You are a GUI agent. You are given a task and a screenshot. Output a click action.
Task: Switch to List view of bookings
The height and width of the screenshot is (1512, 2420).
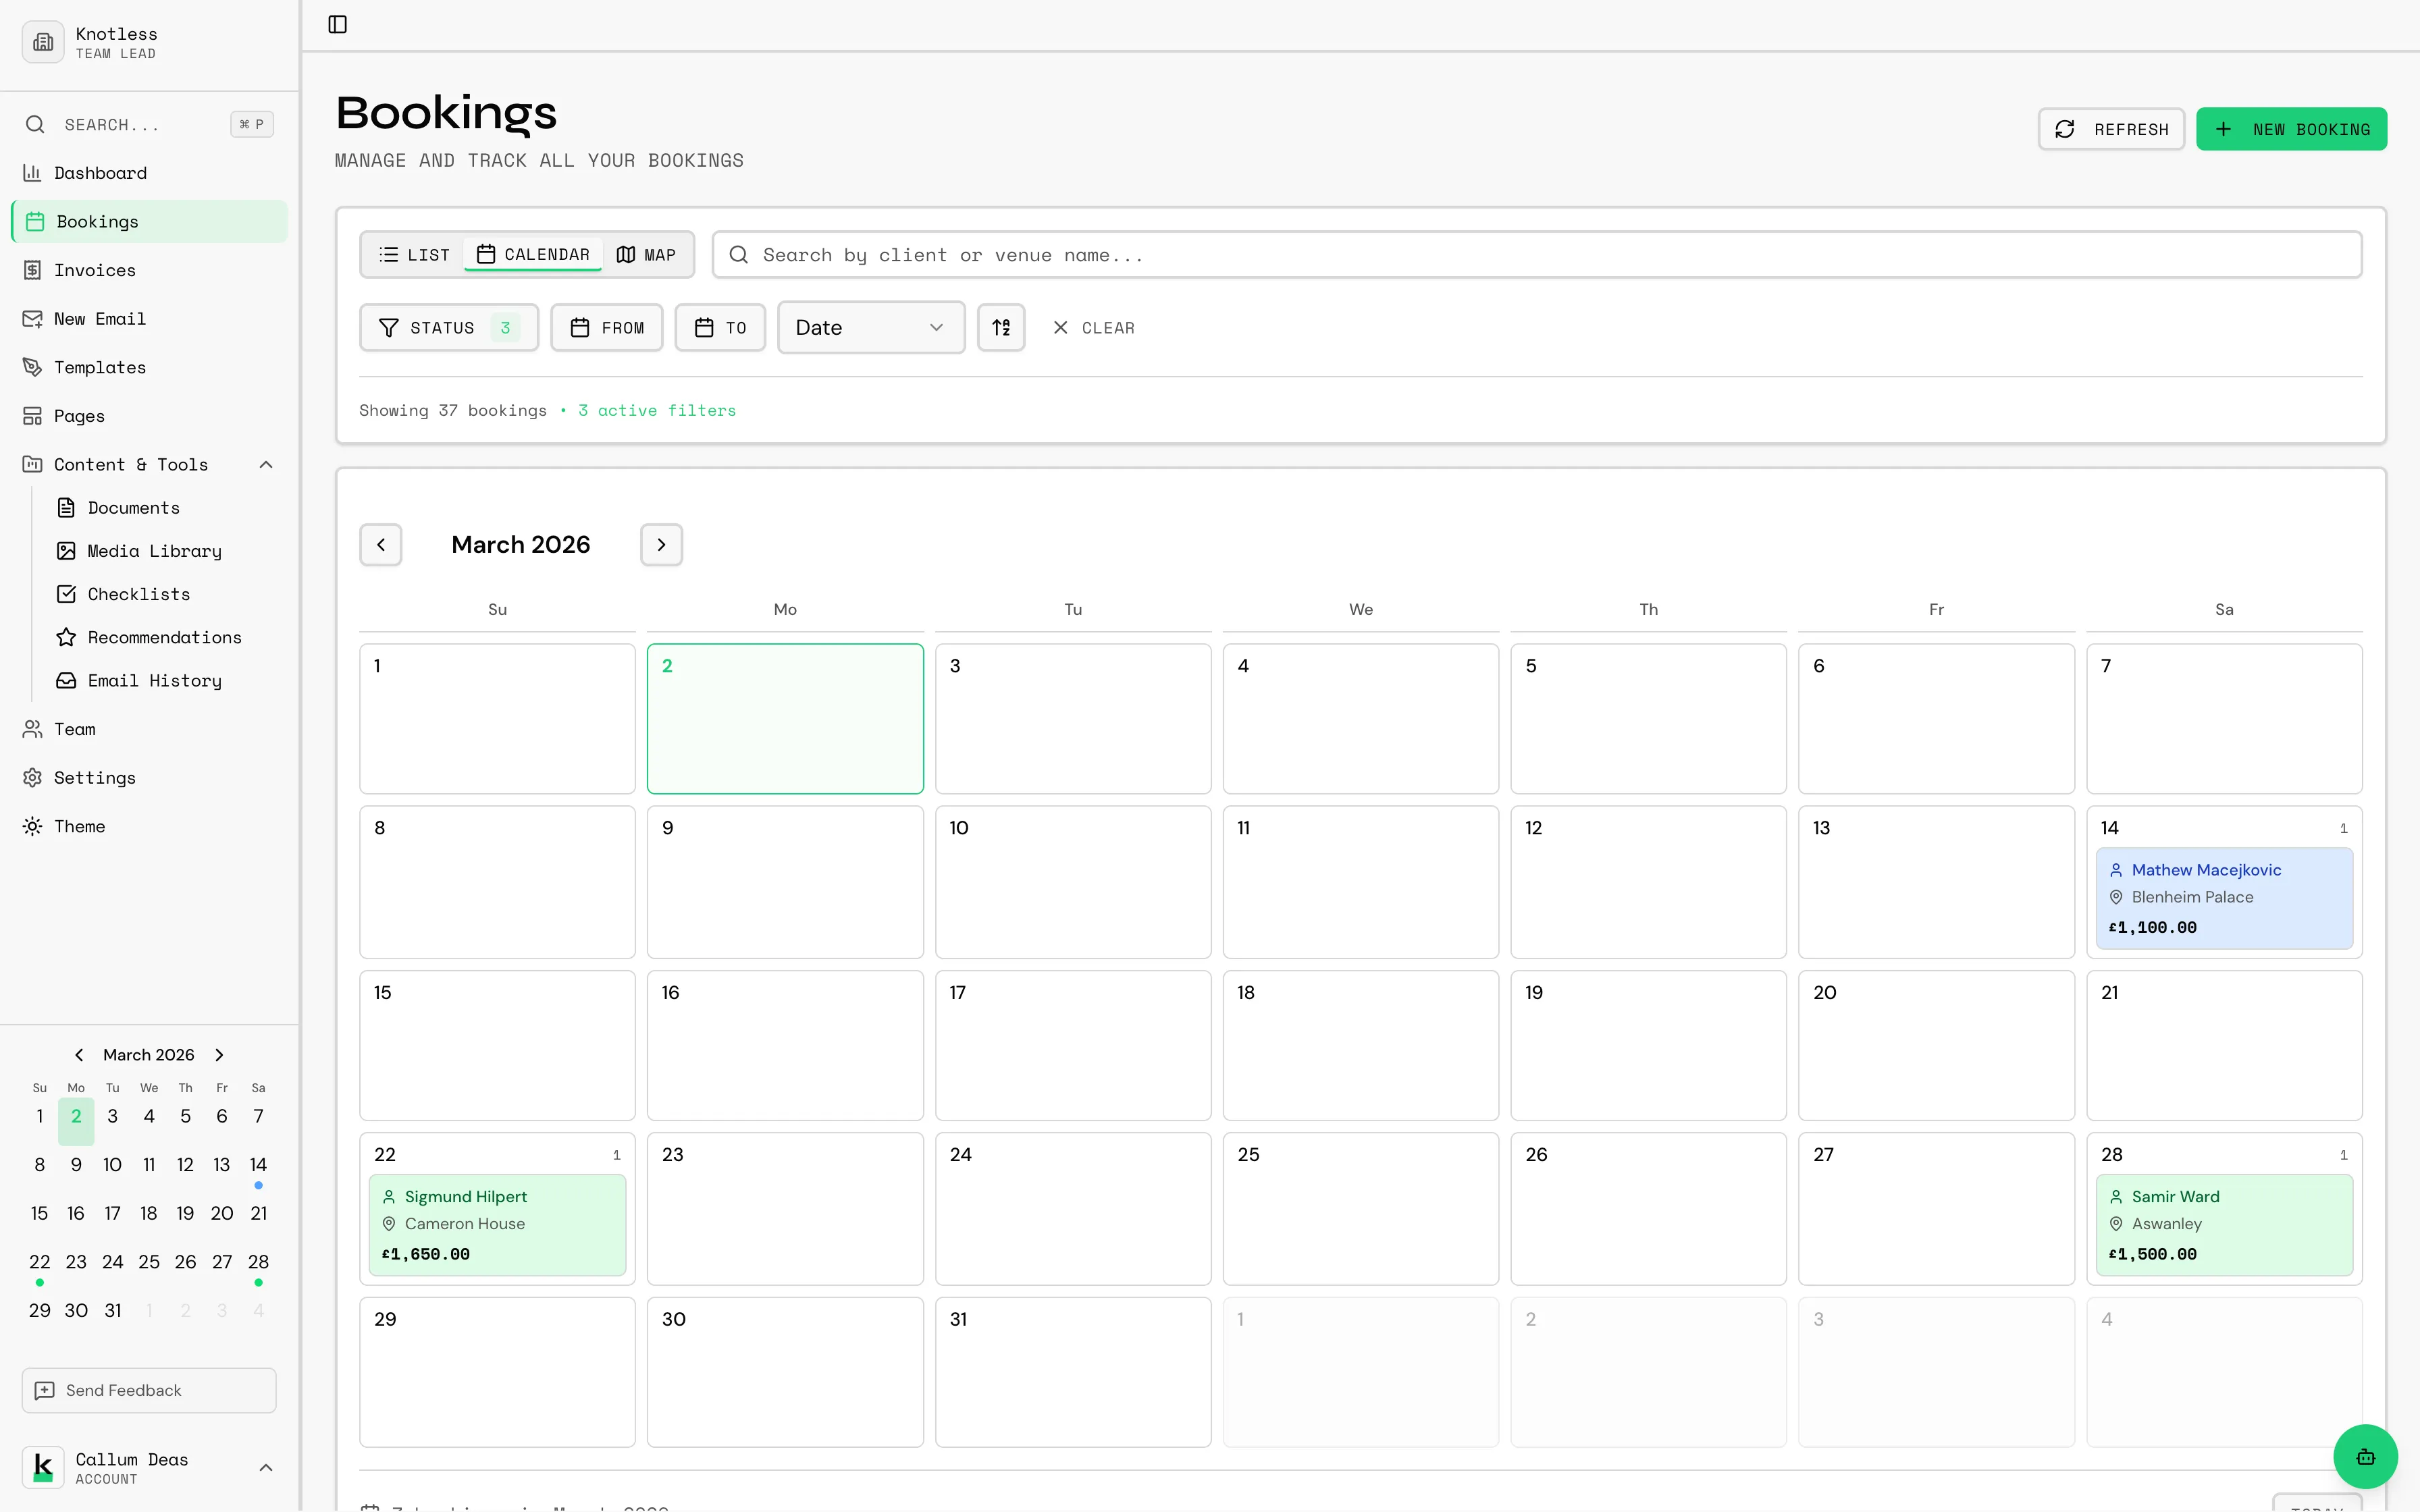pyautogui.click(x=413, y=254)
